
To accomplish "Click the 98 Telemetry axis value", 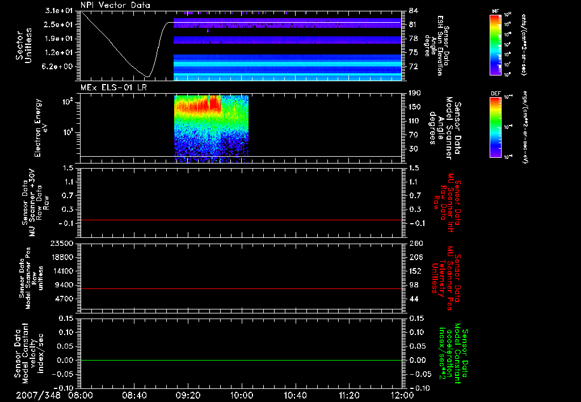I will click(x=413, y=285).
